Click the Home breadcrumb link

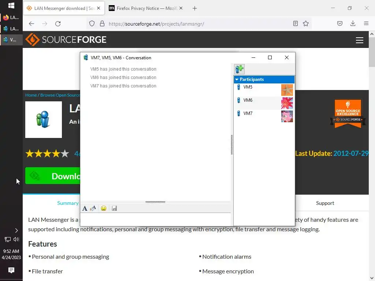point(31,95)
